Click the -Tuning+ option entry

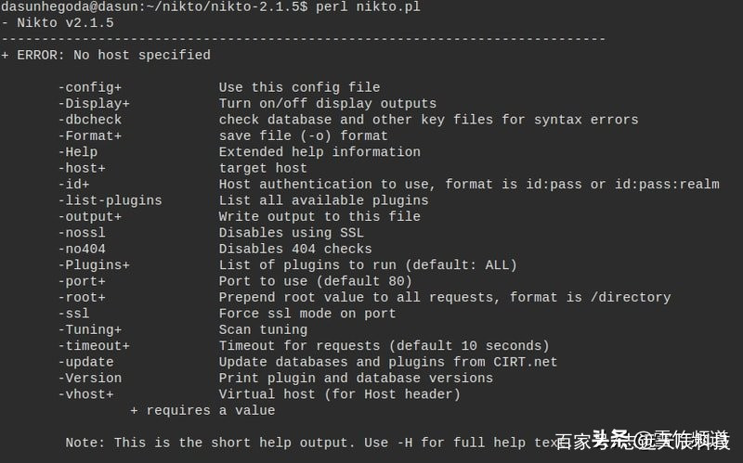89,329
